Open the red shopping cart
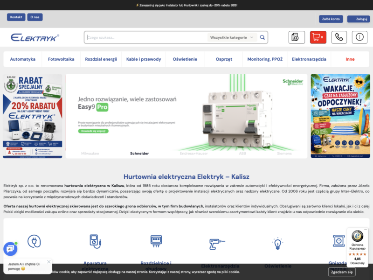373x280 pixels. (x=318, y=37)
